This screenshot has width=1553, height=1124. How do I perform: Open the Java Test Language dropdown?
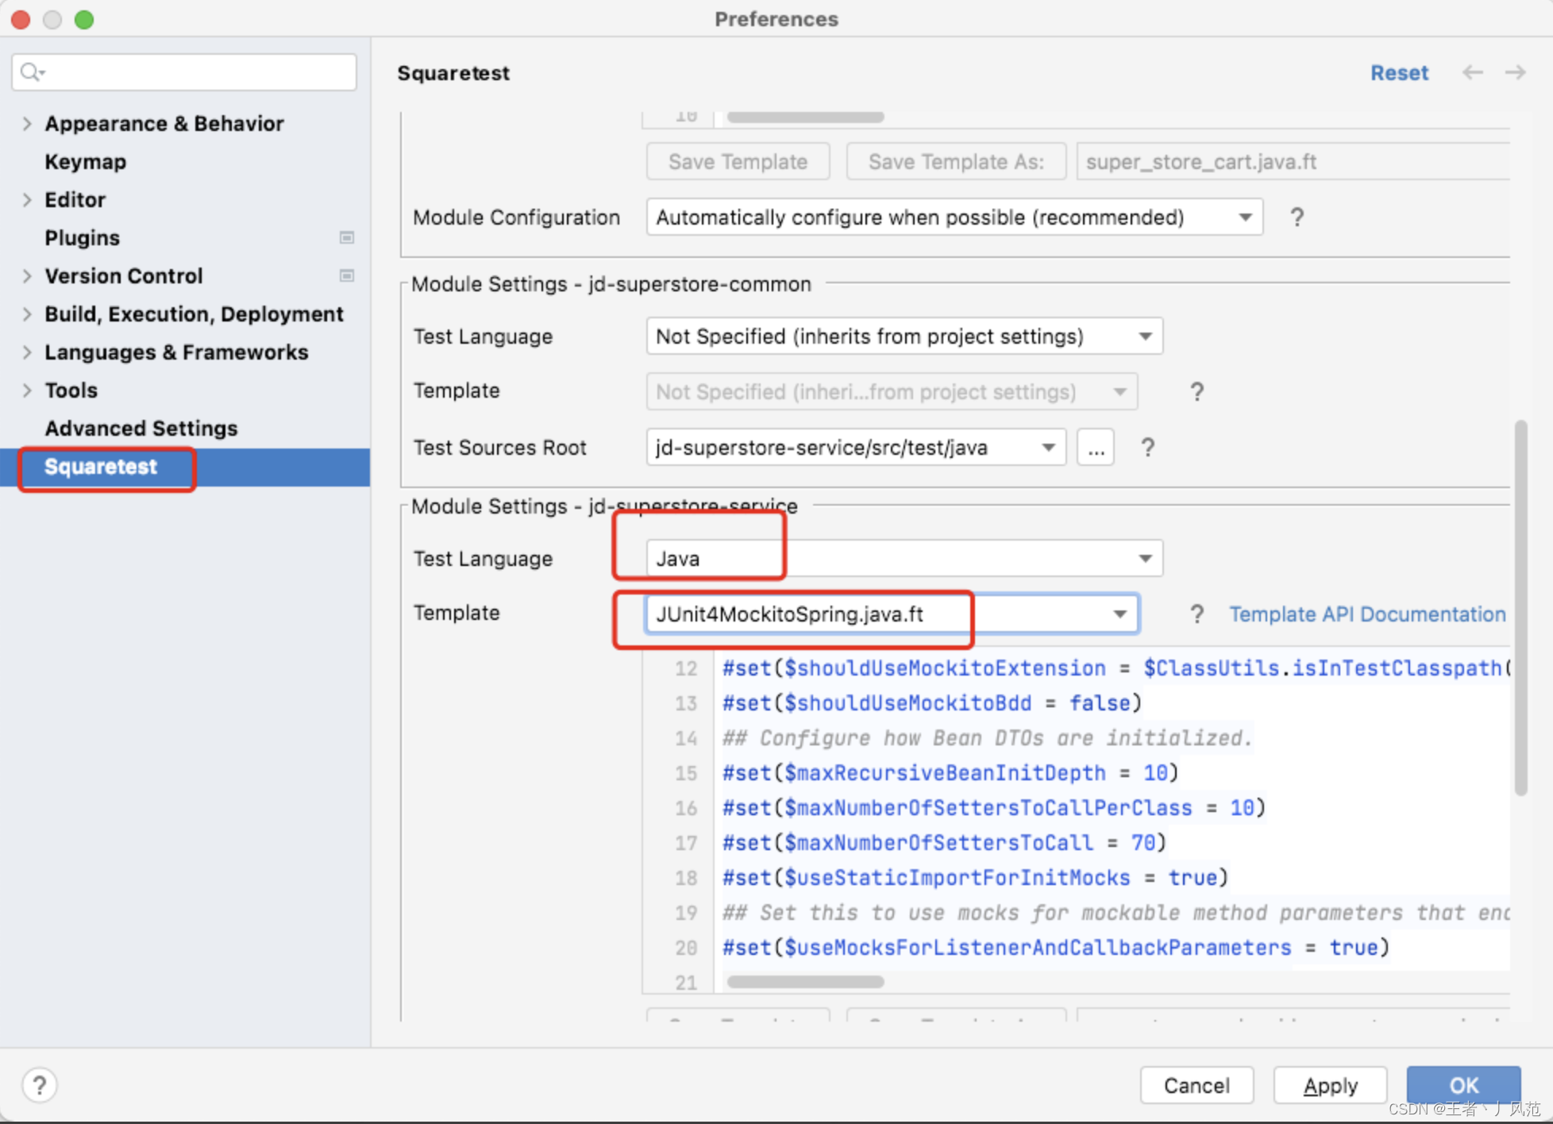[x=904, y=559]
